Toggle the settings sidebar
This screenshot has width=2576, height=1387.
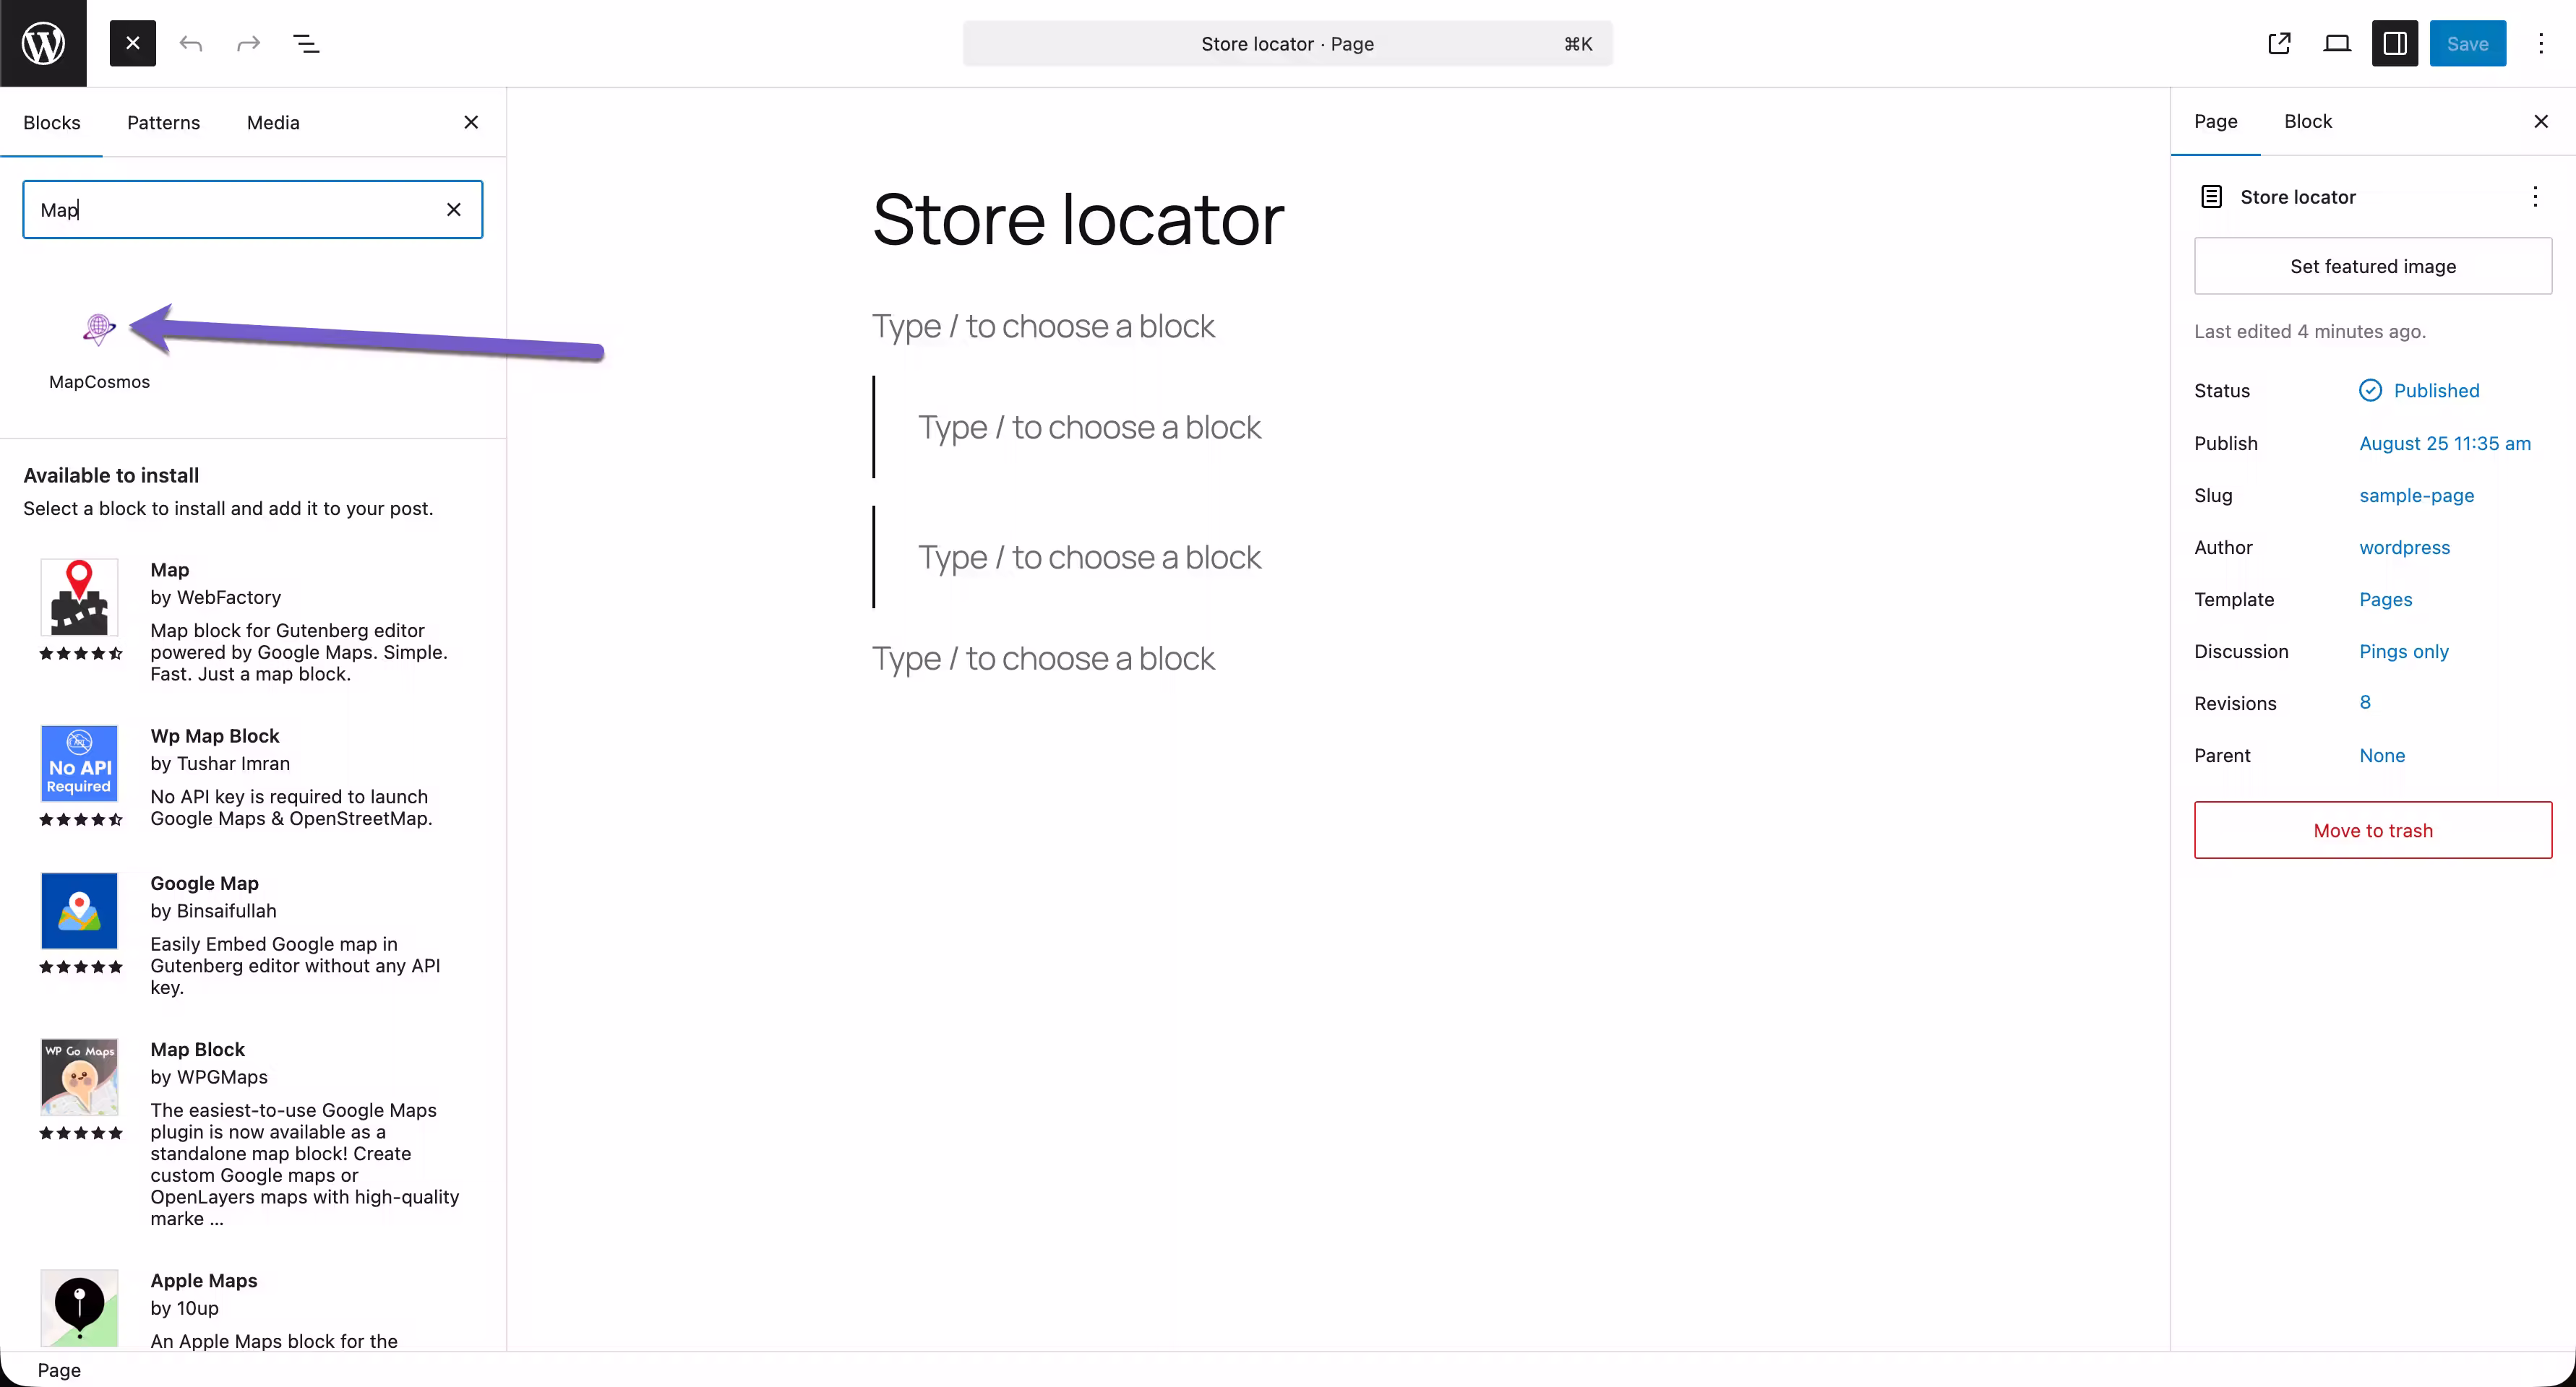coord(2395,43)
